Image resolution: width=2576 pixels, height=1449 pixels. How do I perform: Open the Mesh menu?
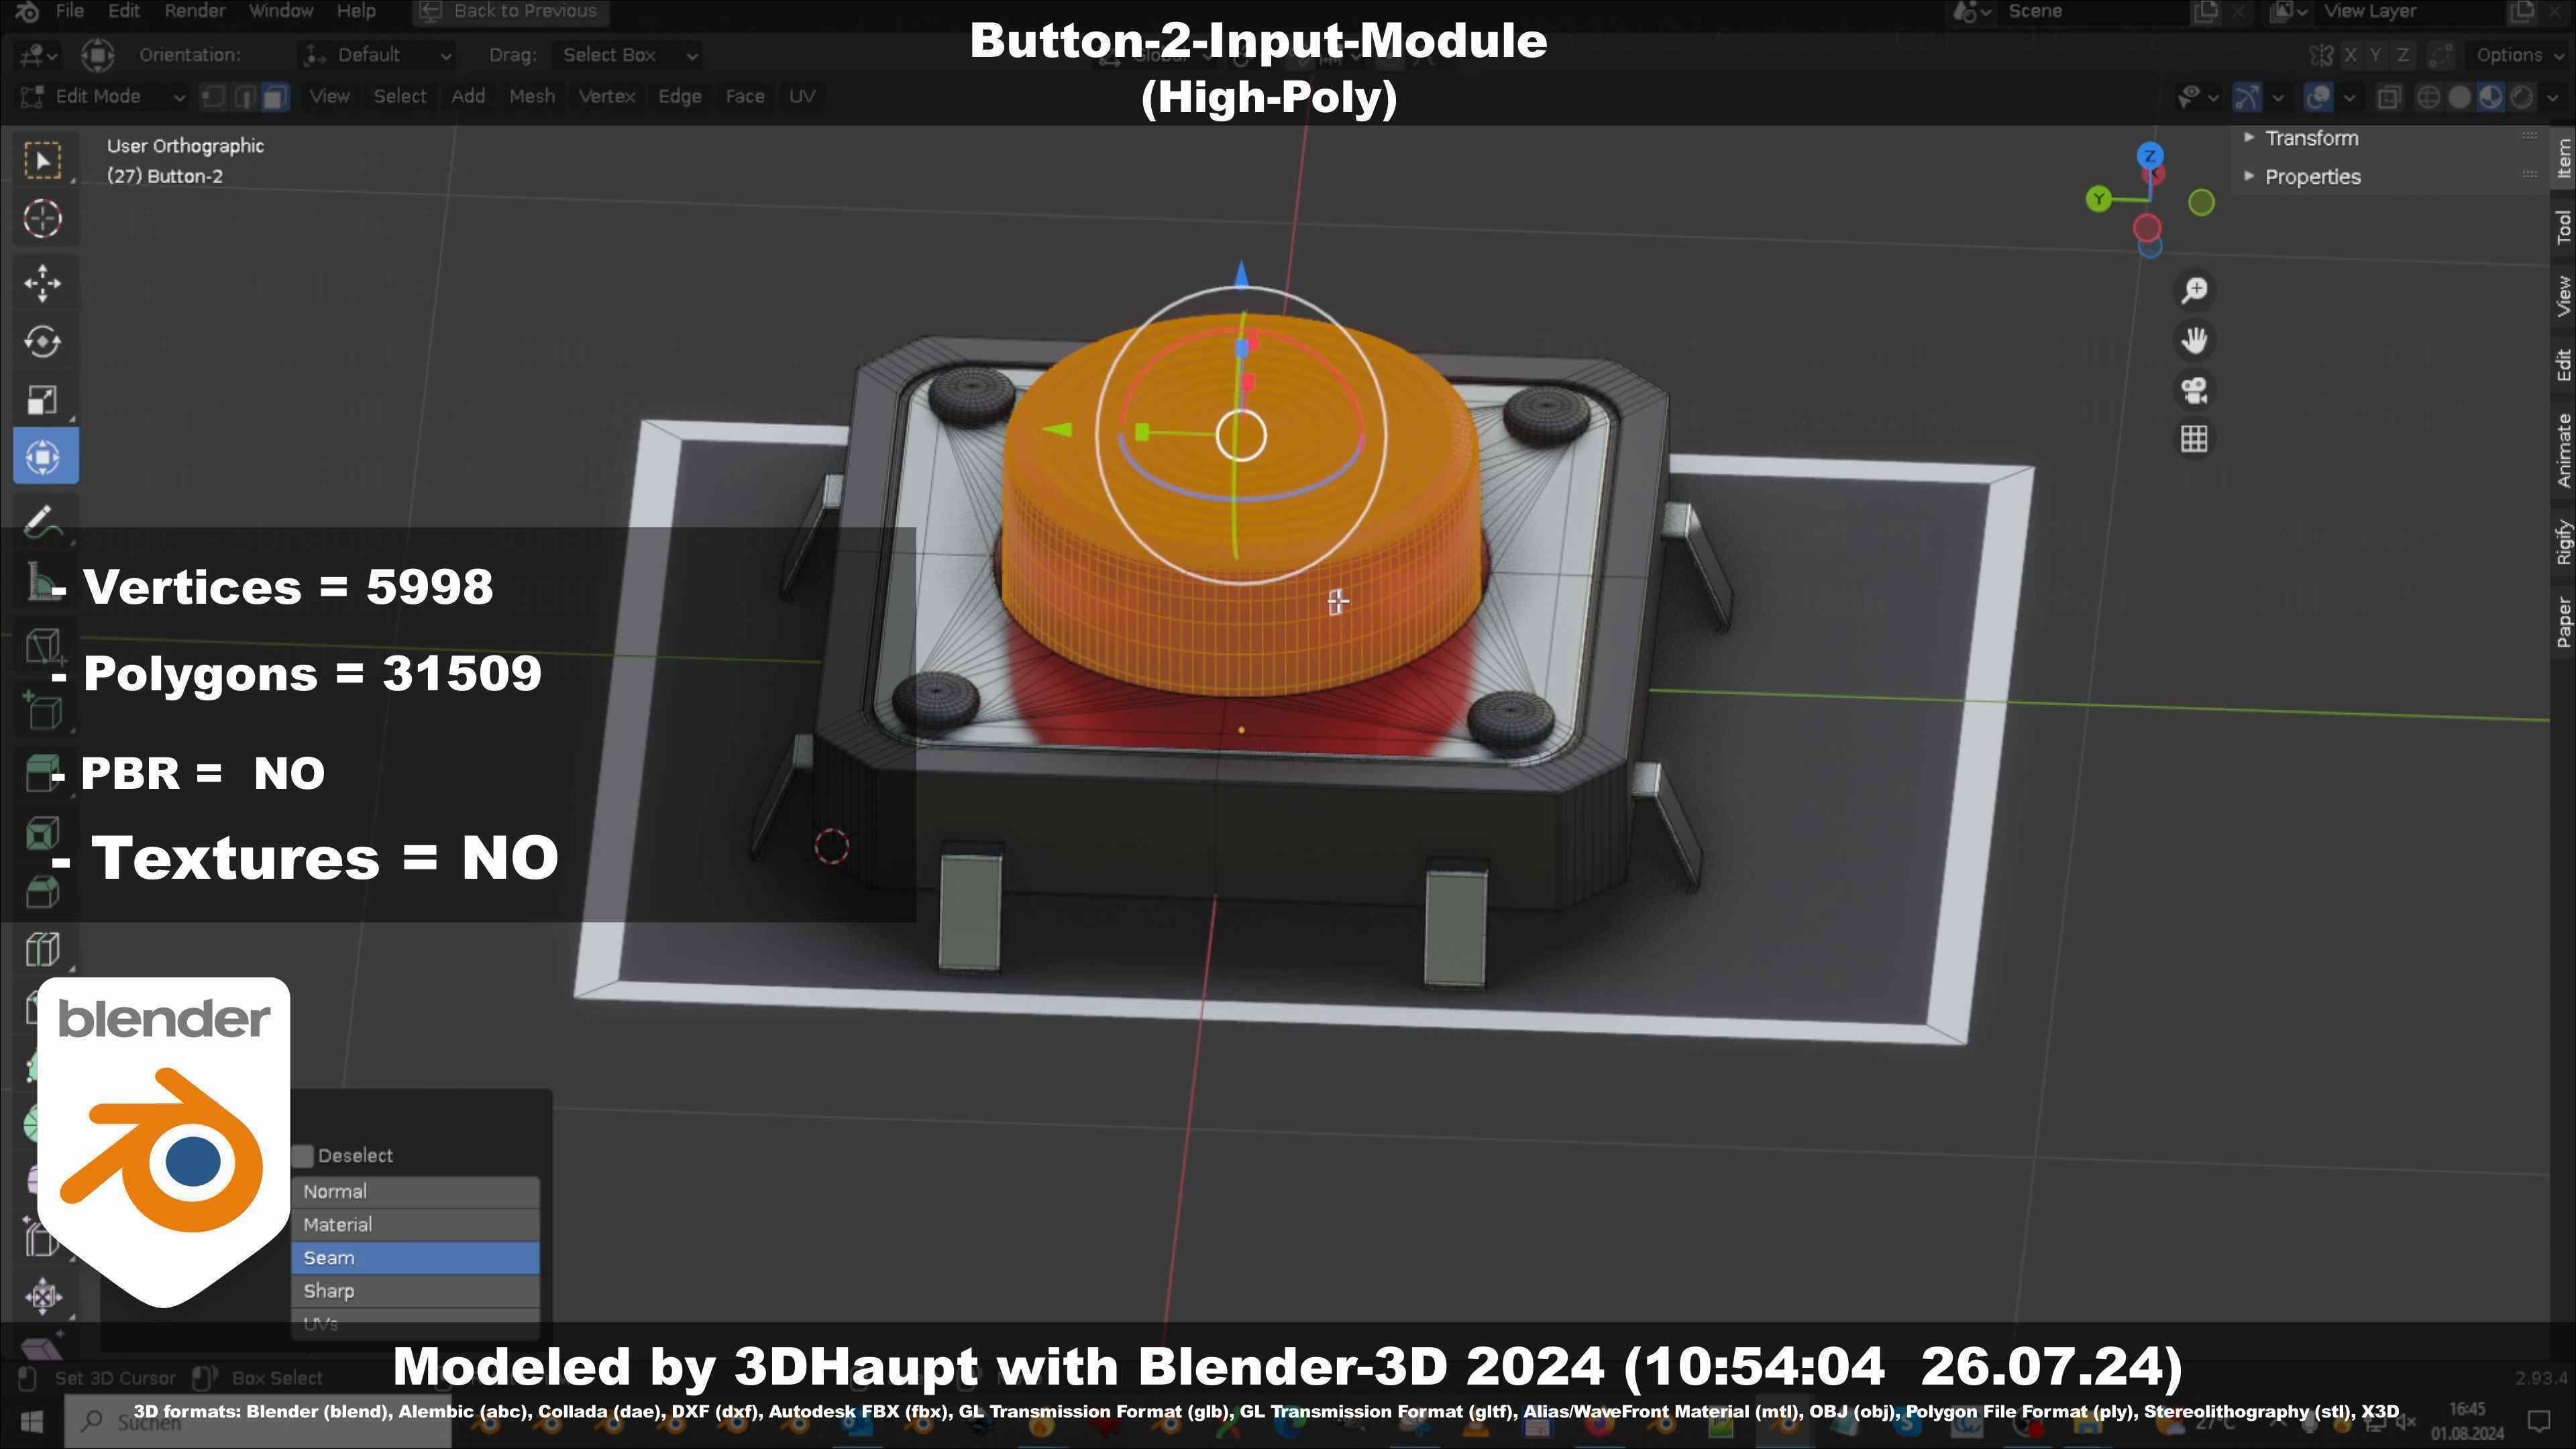click(x=532, y=97)
